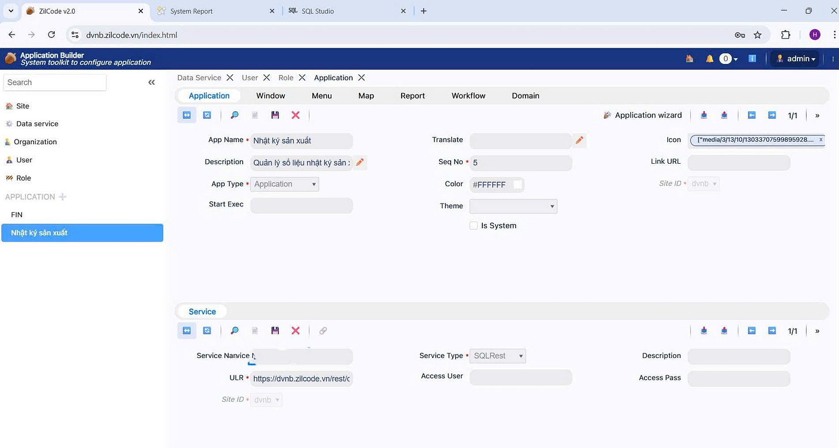Click the link icon in Service toolbar

coord(323,331)
